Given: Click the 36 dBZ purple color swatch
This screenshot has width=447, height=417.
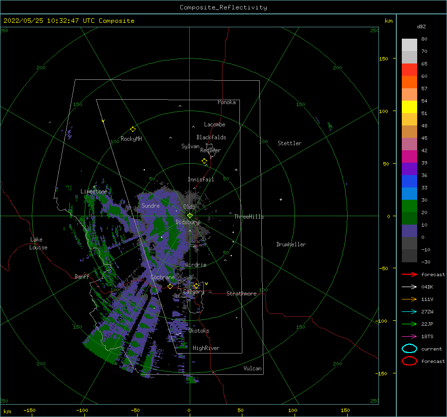Looking at the screenshot, I should (x=409, y=169).
